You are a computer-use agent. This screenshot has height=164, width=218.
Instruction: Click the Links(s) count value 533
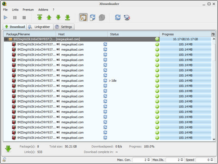pos(40,152)
